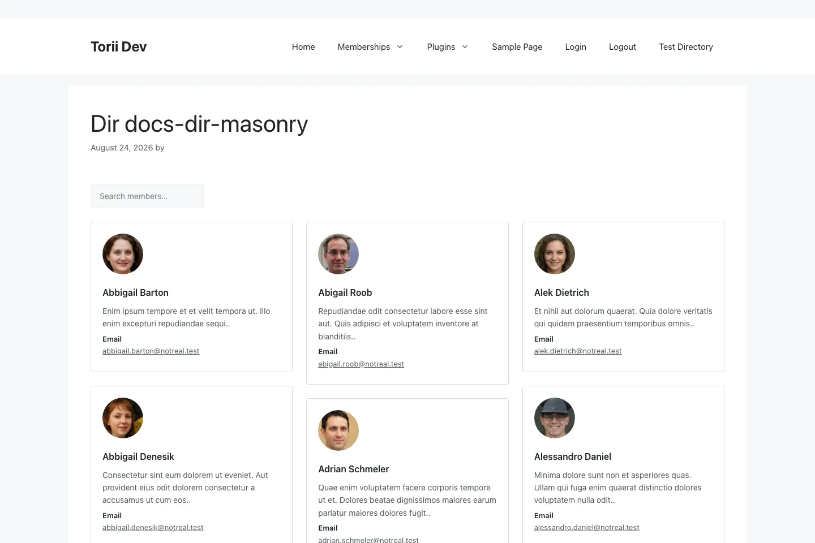
Task: Expand the Plugins dropdown chevron
Action: [x=465, y=47]
